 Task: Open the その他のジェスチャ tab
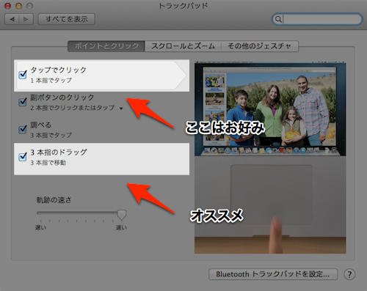tap(260, 46)
